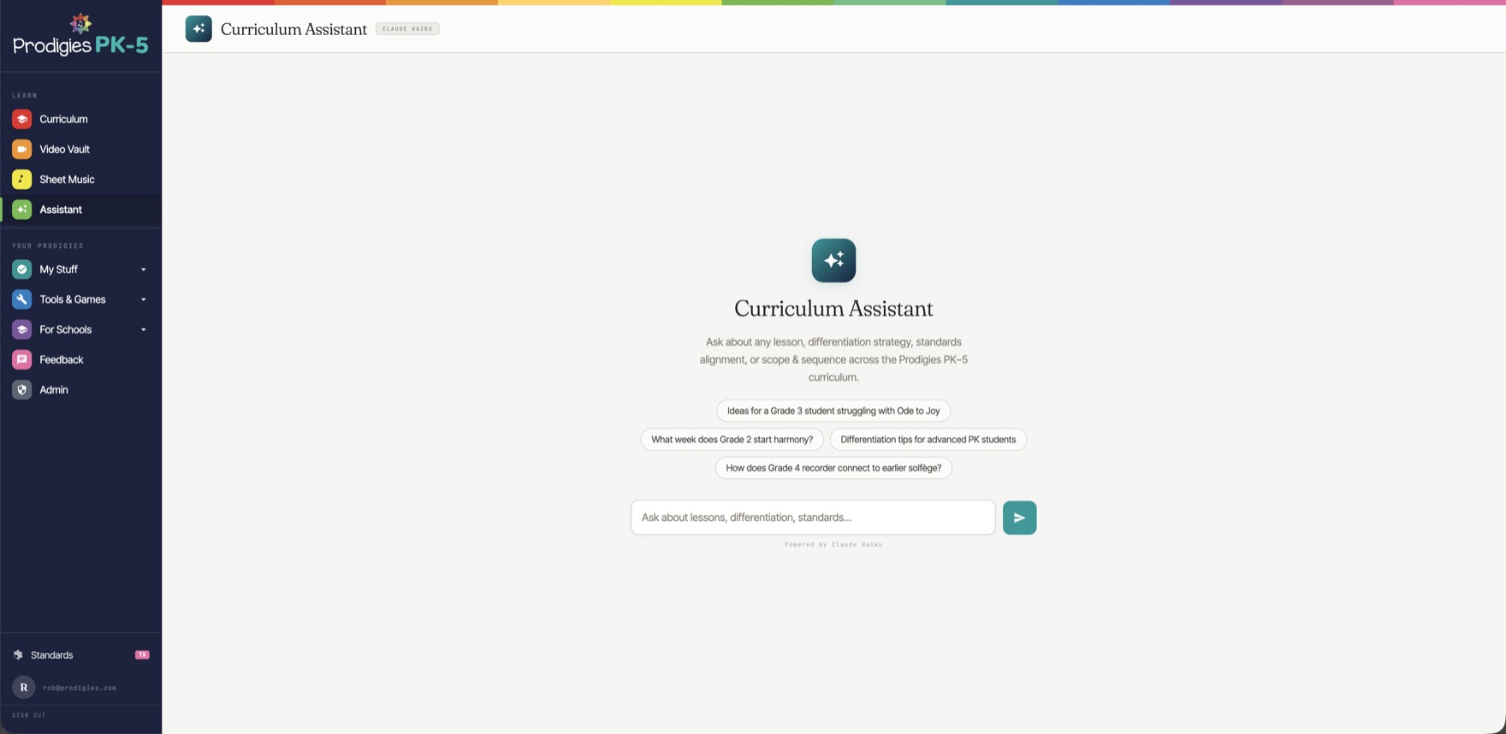Click the teal My Stuff checkmark icon
Viewport: 1506px width, 734px height.
coord(22,269)
